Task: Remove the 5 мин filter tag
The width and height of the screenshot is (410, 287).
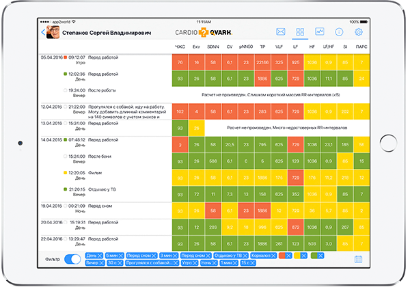Action: coord(120,256)
